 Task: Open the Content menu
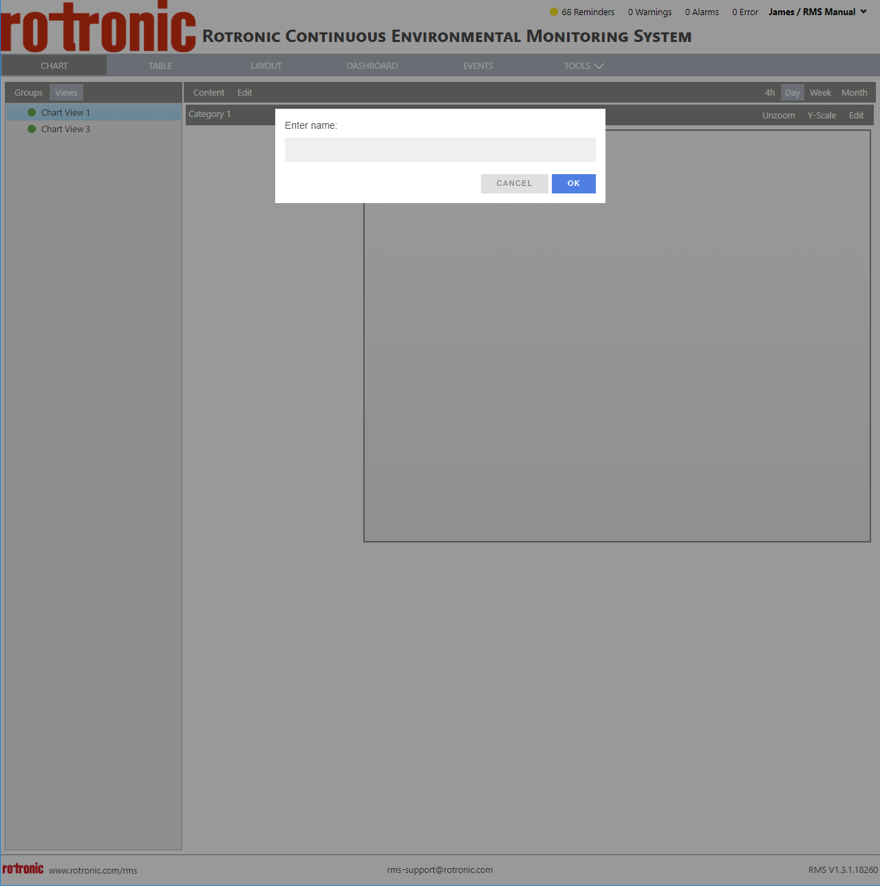pos(208,93)
